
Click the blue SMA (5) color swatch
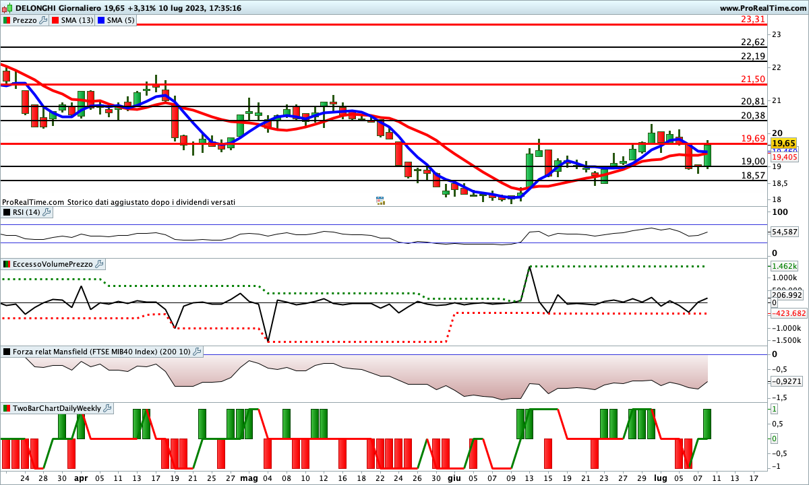click(102, 20)
